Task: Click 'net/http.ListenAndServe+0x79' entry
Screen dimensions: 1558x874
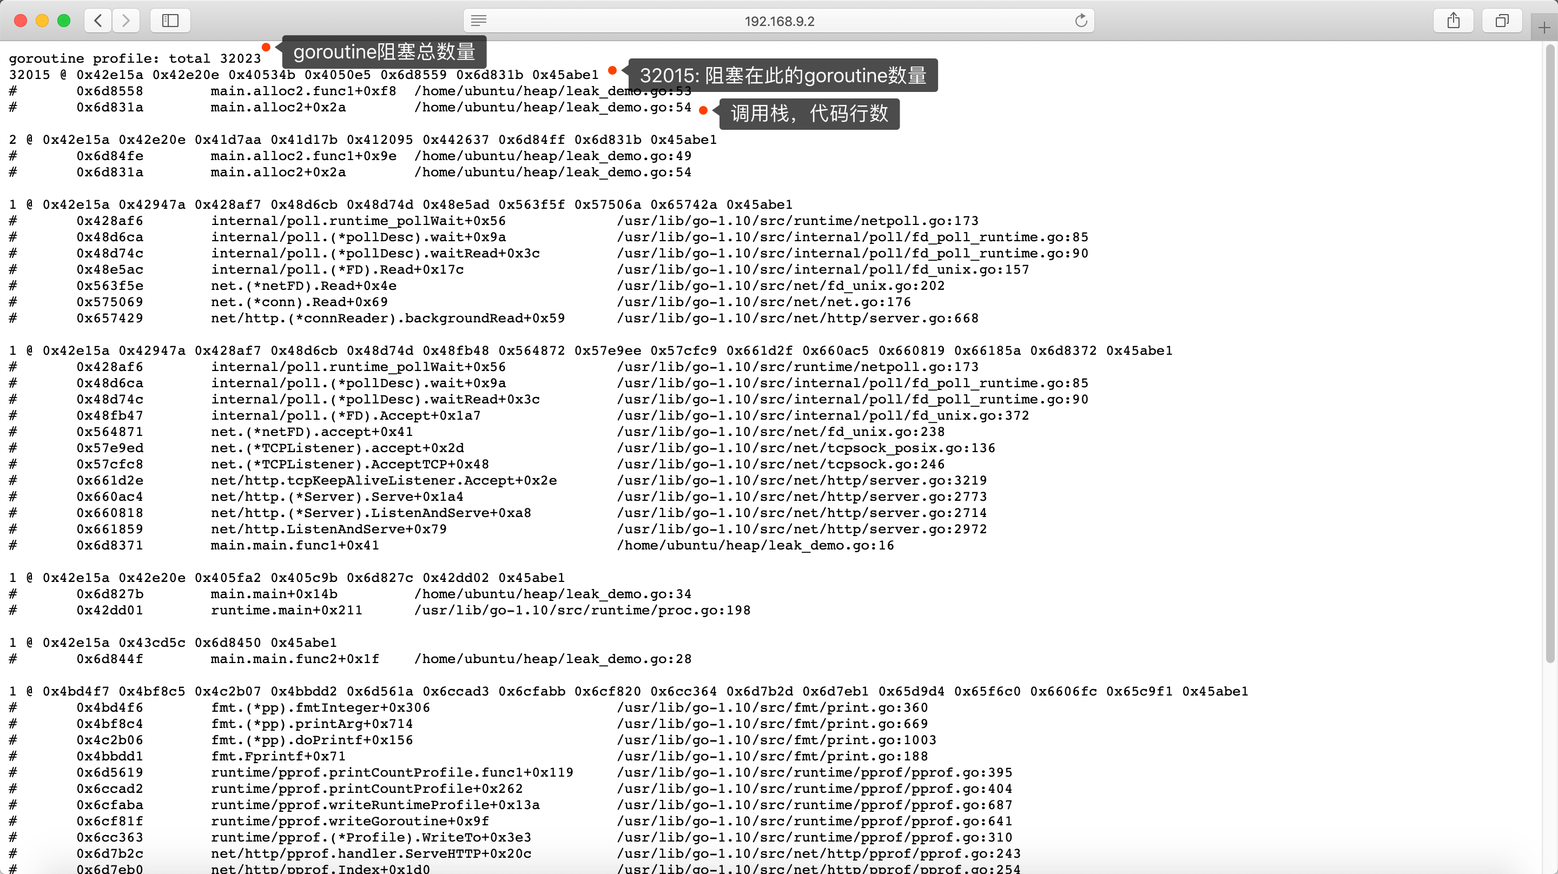Action: 329,529
